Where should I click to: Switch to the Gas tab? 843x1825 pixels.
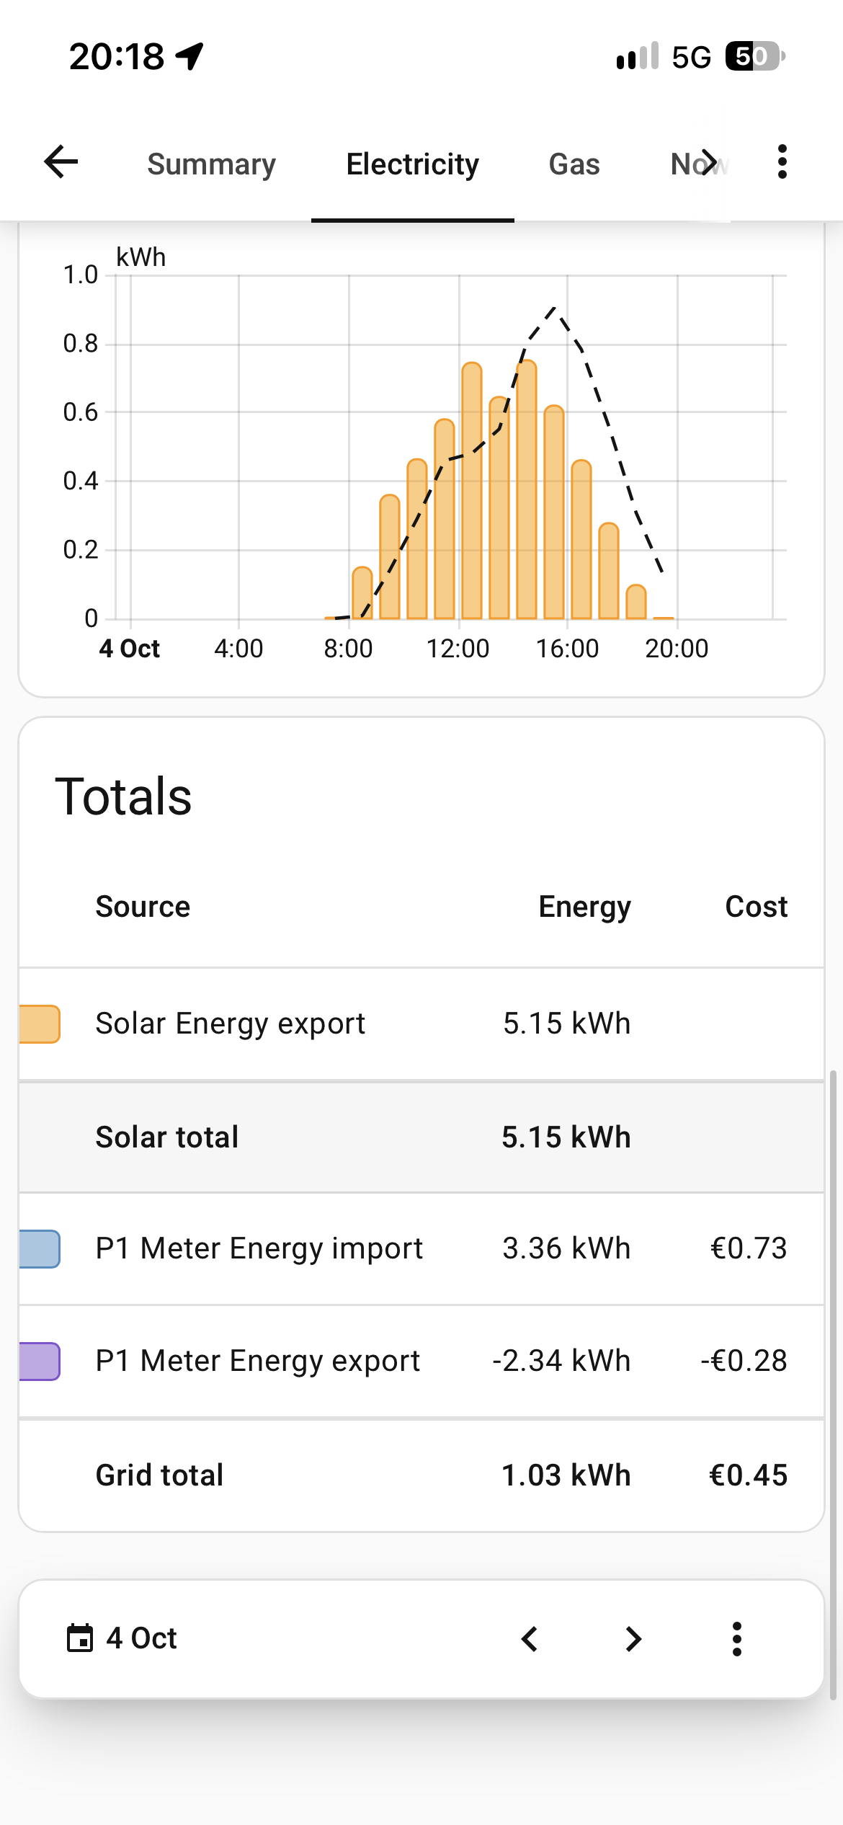click(574, 164)
